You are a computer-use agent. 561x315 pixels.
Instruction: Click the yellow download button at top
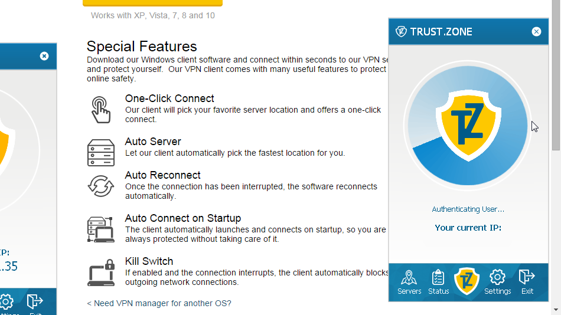coord(152,3)
